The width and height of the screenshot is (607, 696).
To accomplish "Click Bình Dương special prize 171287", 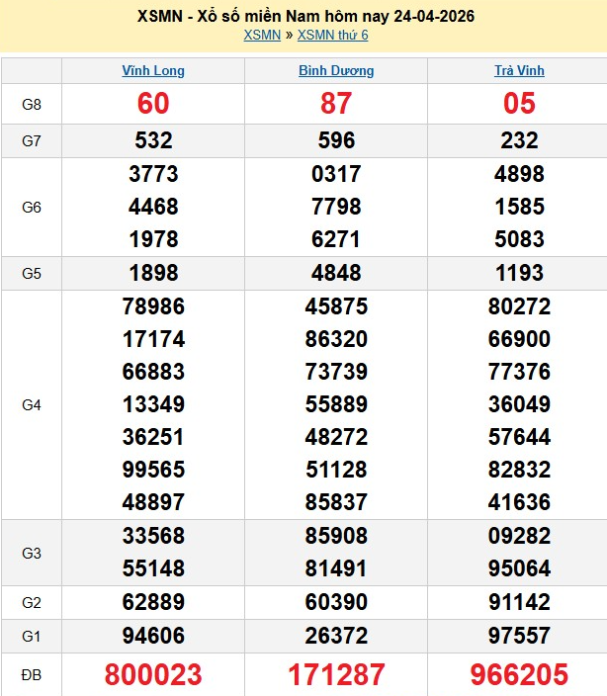I will click(336, 675).
